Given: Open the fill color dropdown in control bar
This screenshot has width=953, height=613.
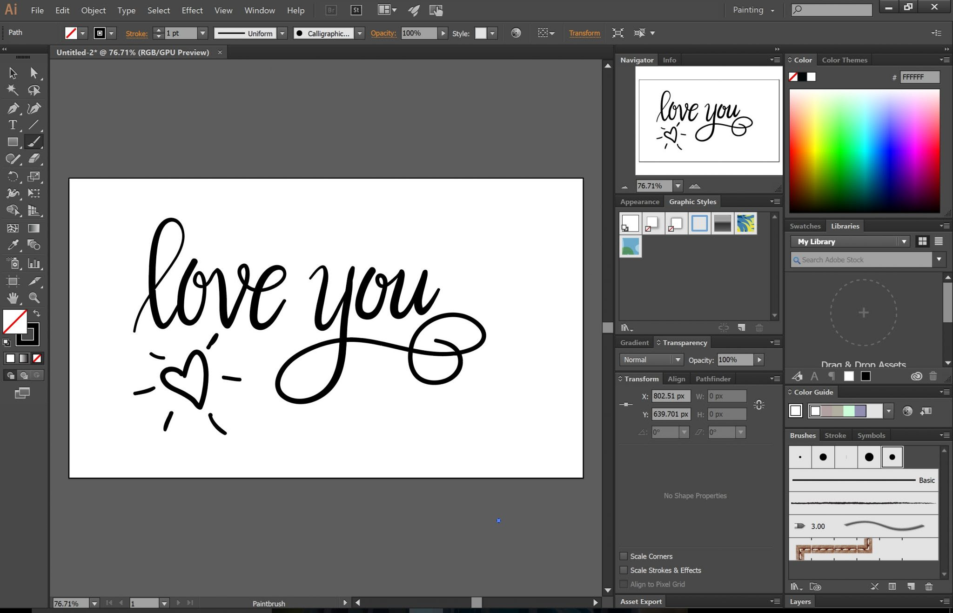Looking at the screenshot, I should tap(83, 33).
